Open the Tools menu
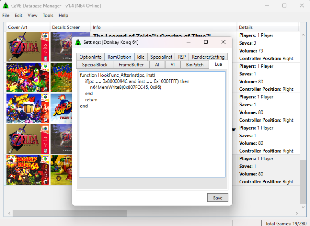This screenshot has height=226, width=310. [48, 15]
